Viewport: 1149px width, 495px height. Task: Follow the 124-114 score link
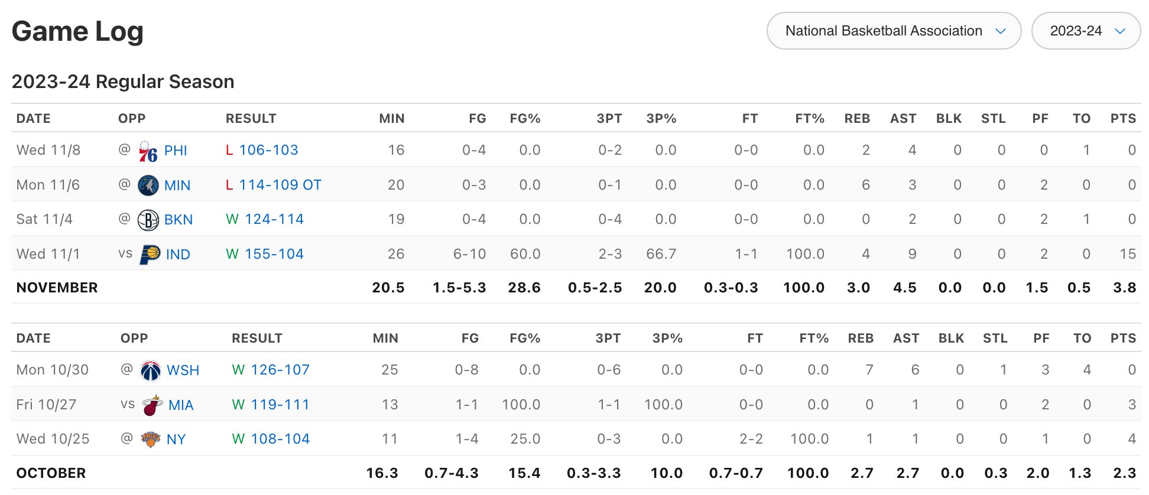pyautogui.click(x=274, y=219)
